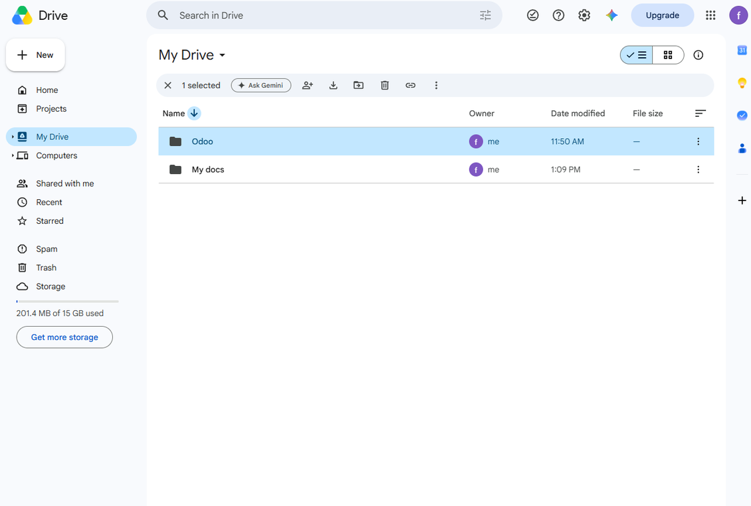Clear selection with the X icon
This screenshot has height=506, width=751.
pos(167,85)
